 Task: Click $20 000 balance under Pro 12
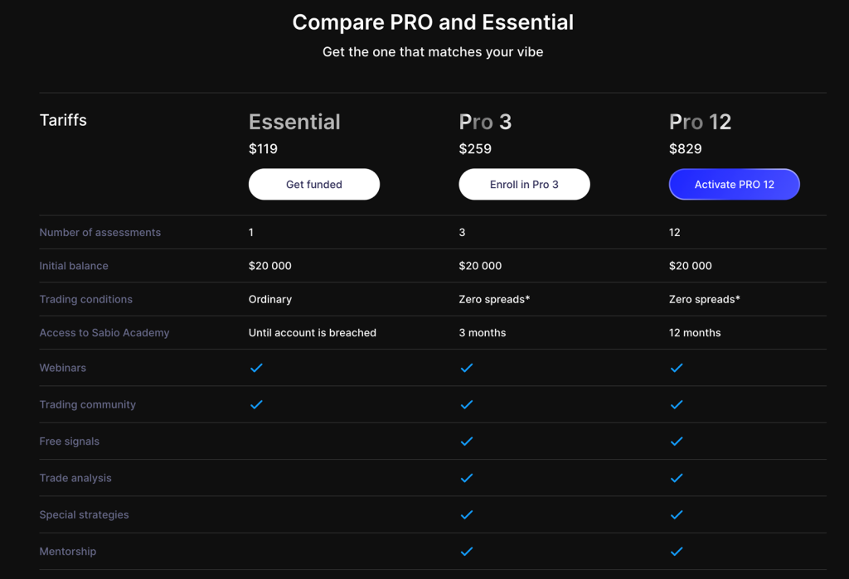click(x=691, y=266)
